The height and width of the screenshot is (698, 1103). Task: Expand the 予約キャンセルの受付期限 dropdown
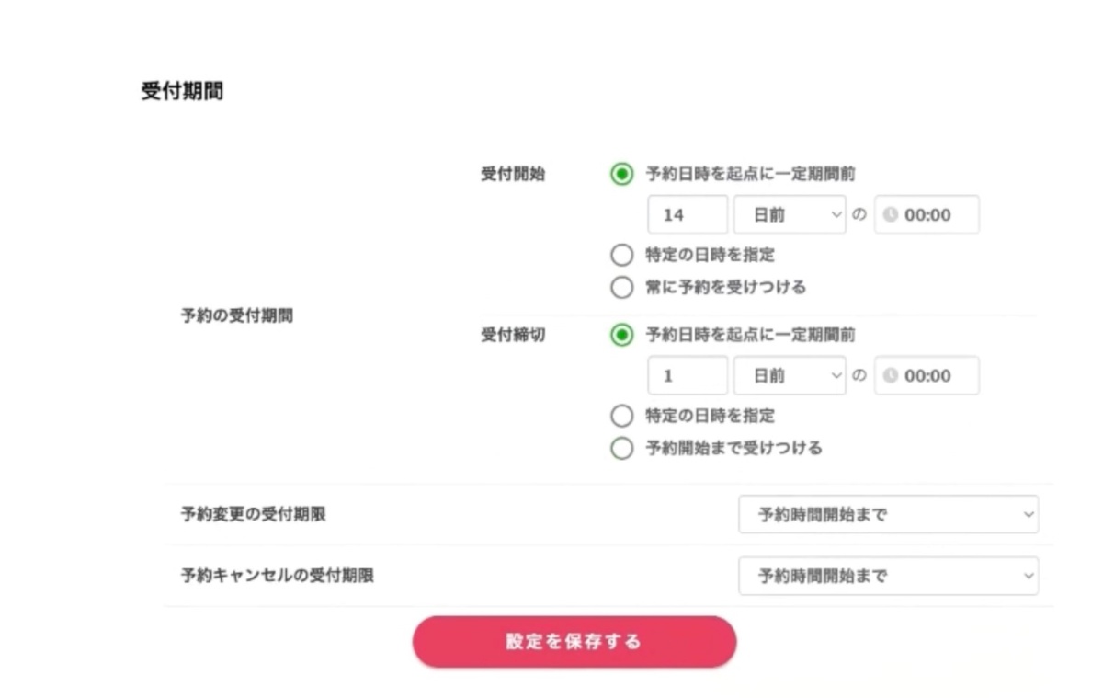click(888, 577)
